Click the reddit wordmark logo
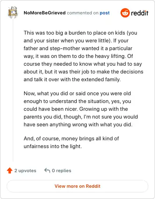This screenshot has height=199, width=155. [x=139, y=13]
